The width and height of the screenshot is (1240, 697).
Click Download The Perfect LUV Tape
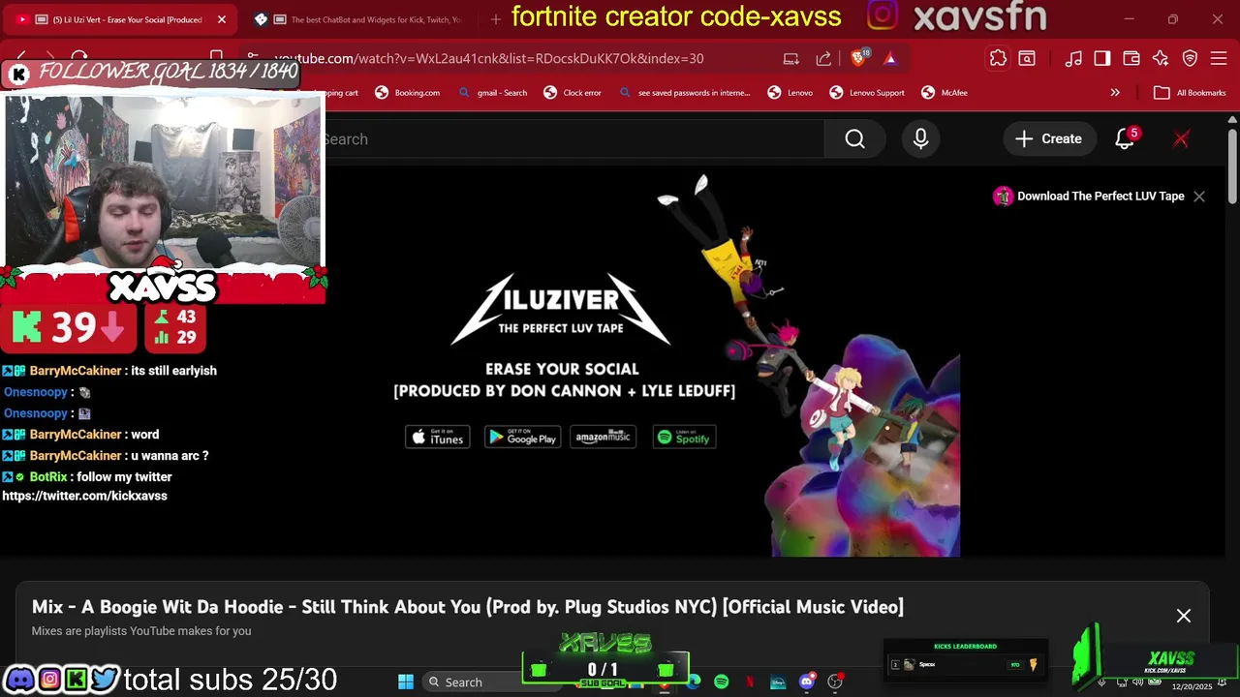(x=1089, y=197)
